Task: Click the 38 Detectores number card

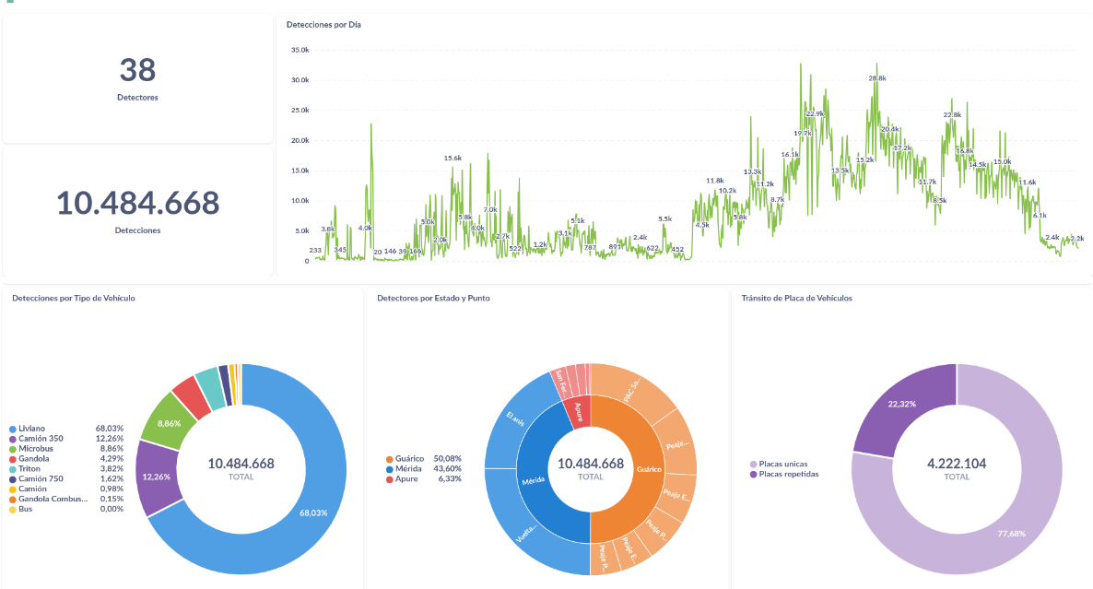Action: (137, 78)
